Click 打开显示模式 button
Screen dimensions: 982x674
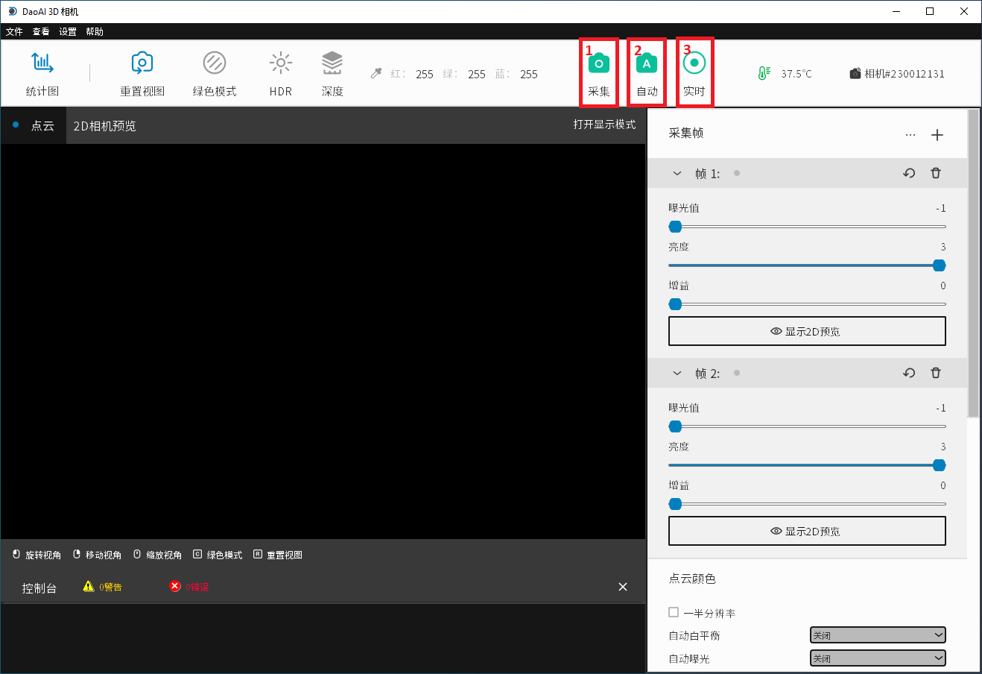604,125
